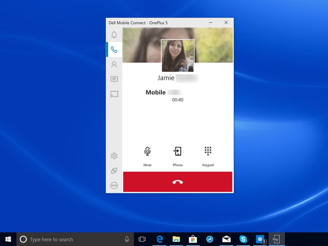The height and width of the screenshot is (246, 328).
Task: Click Jamie's contact photo
Action: (178, 56)
